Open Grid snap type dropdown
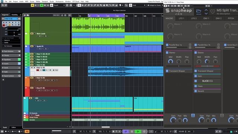This screenshot has height=134, width=238. click(x=139, y=5)
